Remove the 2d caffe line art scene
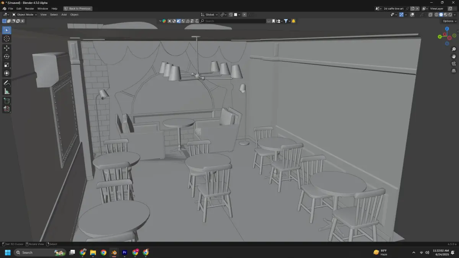 417,8
